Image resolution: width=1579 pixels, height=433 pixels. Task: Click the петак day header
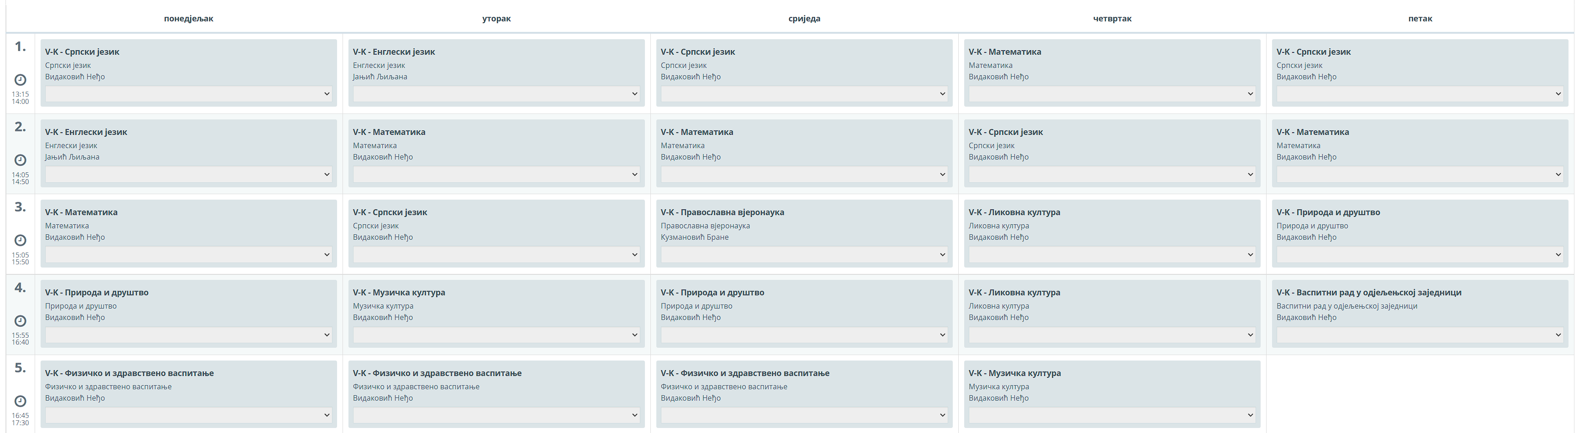[x=1420, y=18]
